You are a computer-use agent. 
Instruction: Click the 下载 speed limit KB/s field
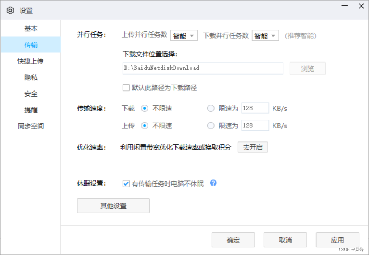pyautogui.click(x=255, y=108)
